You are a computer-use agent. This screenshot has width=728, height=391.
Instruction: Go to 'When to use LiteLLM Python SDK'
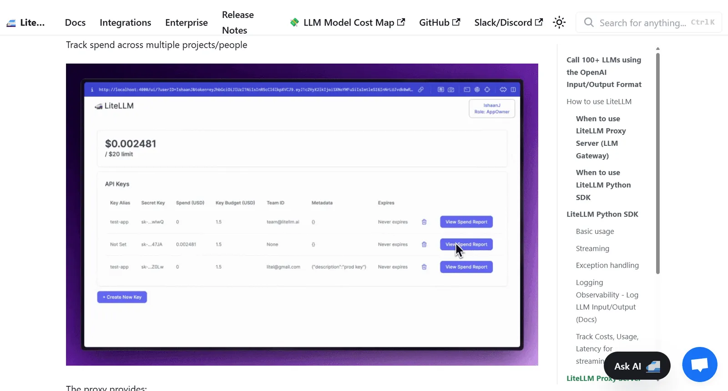coord(603,185)
